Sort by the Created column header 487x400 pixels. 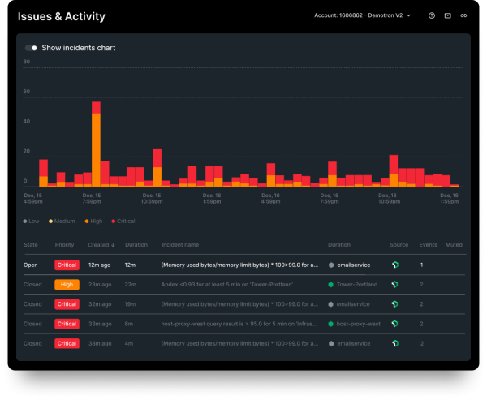pos(101,244)
